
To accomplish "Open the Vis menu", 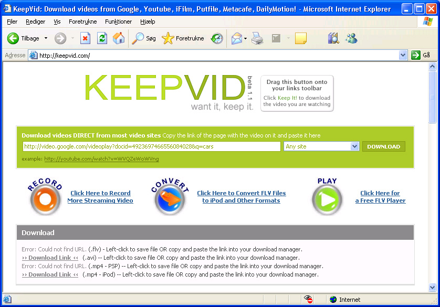I will coord(57,22).
